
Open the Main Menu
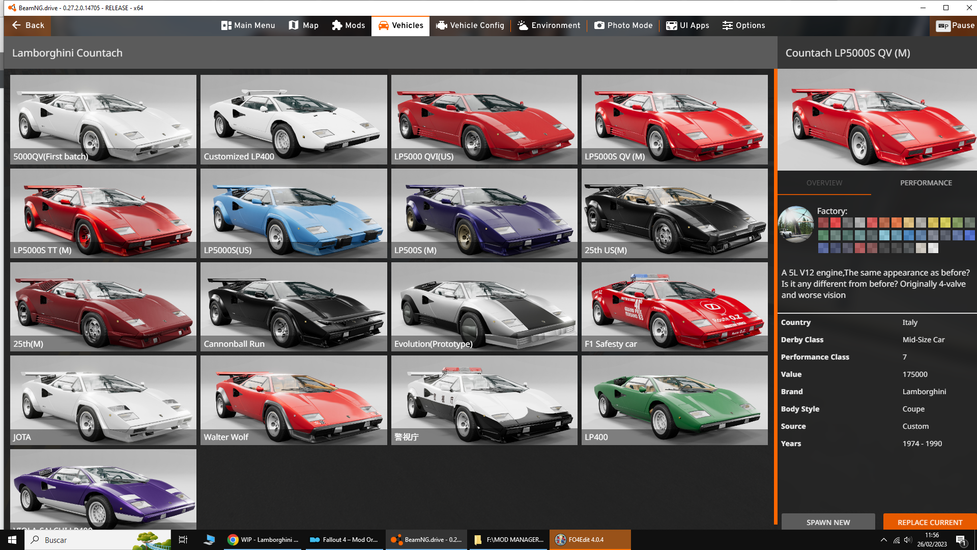(248, 25)
